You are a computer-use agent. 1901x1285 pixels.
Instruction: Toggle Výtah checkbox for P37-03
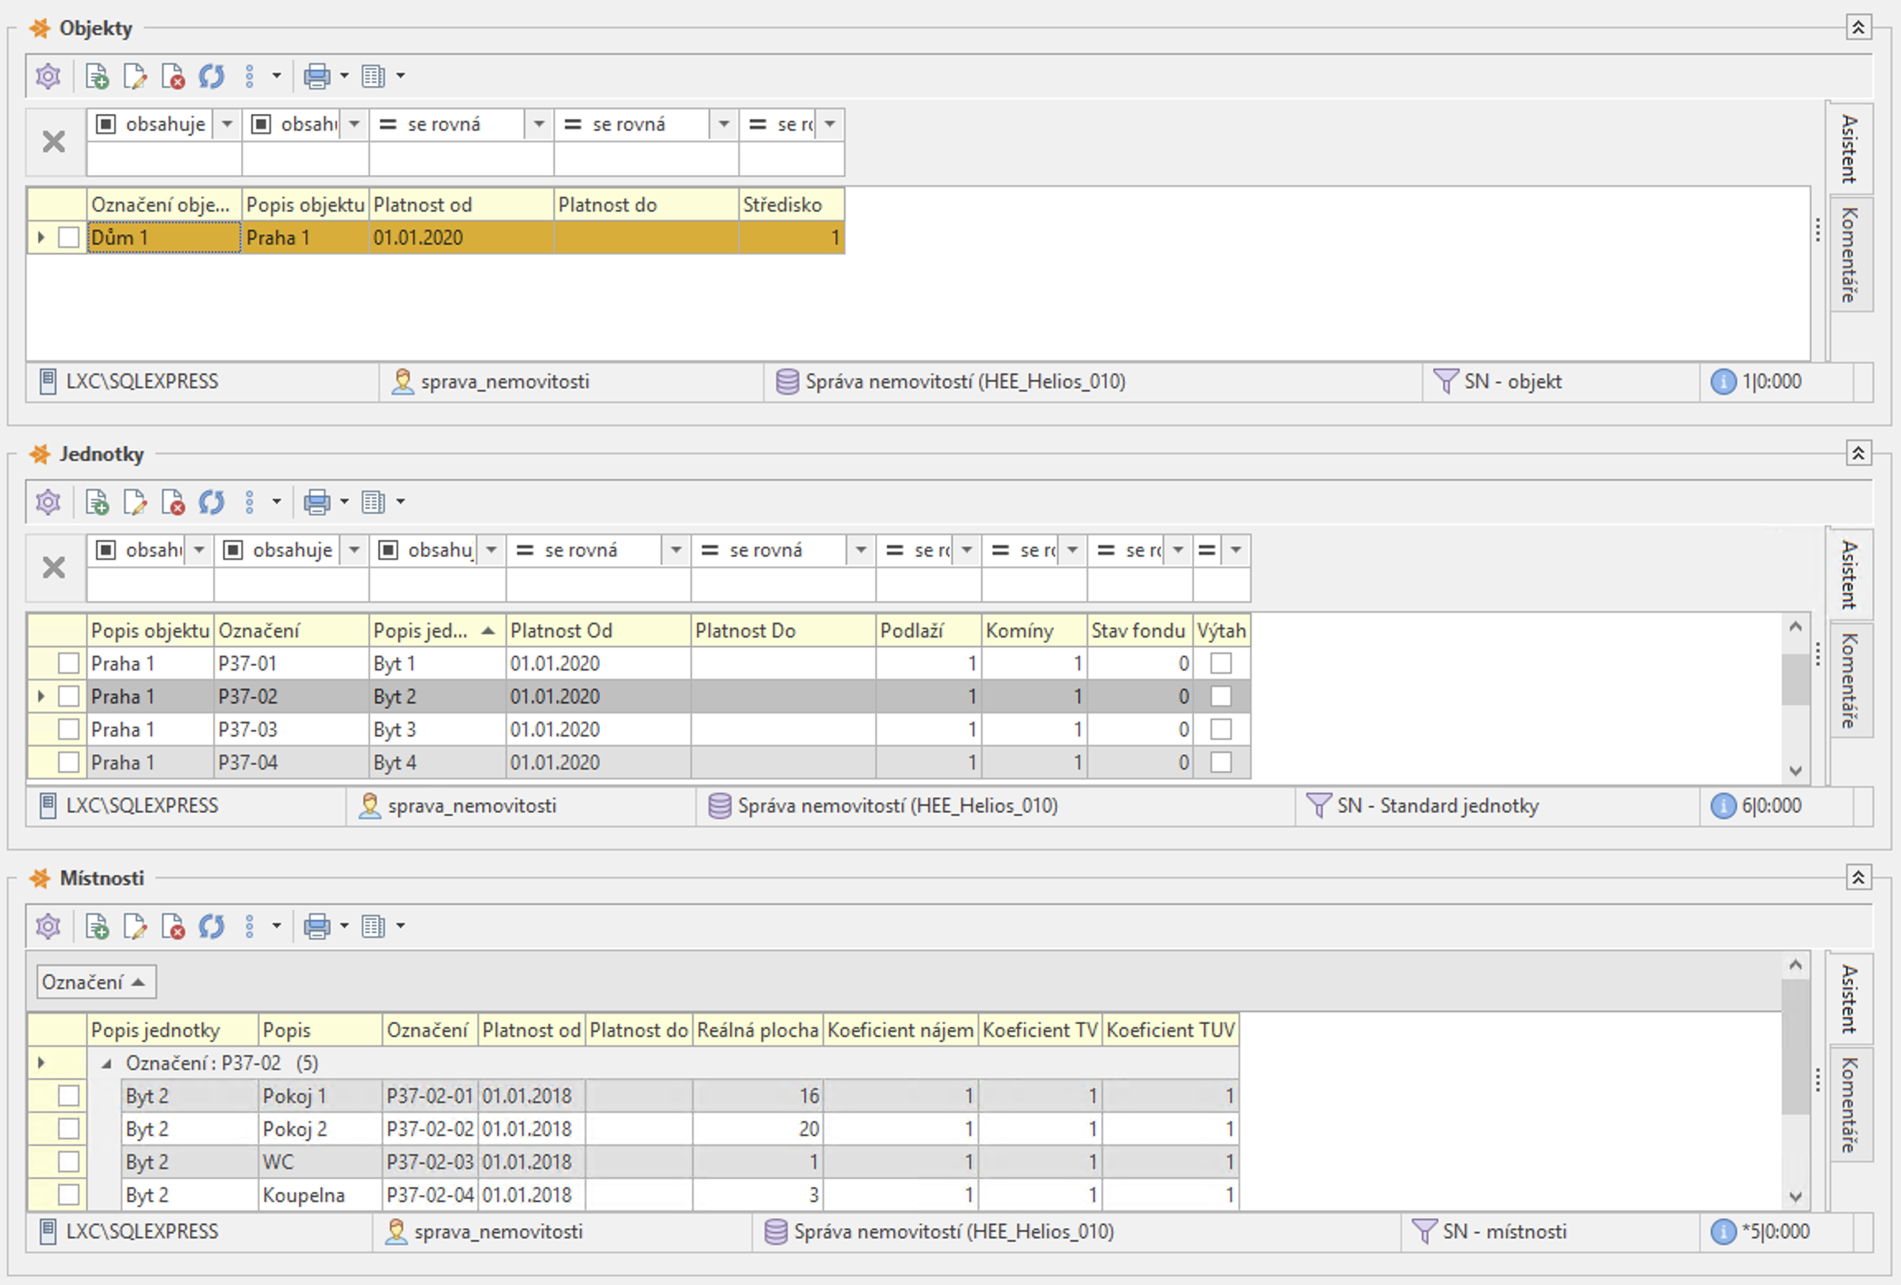click(1221, 729)
